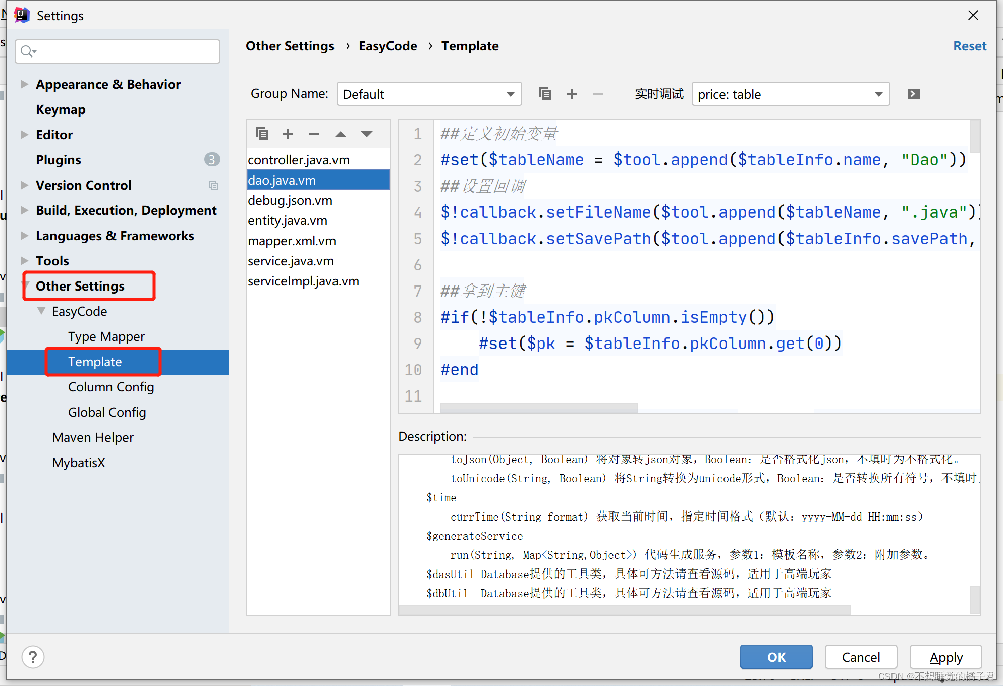Remove the template group with the minus icon beside Group Name
This screenshot has height=686, width=1003.
pyautogui.click(x=598, y=94)
